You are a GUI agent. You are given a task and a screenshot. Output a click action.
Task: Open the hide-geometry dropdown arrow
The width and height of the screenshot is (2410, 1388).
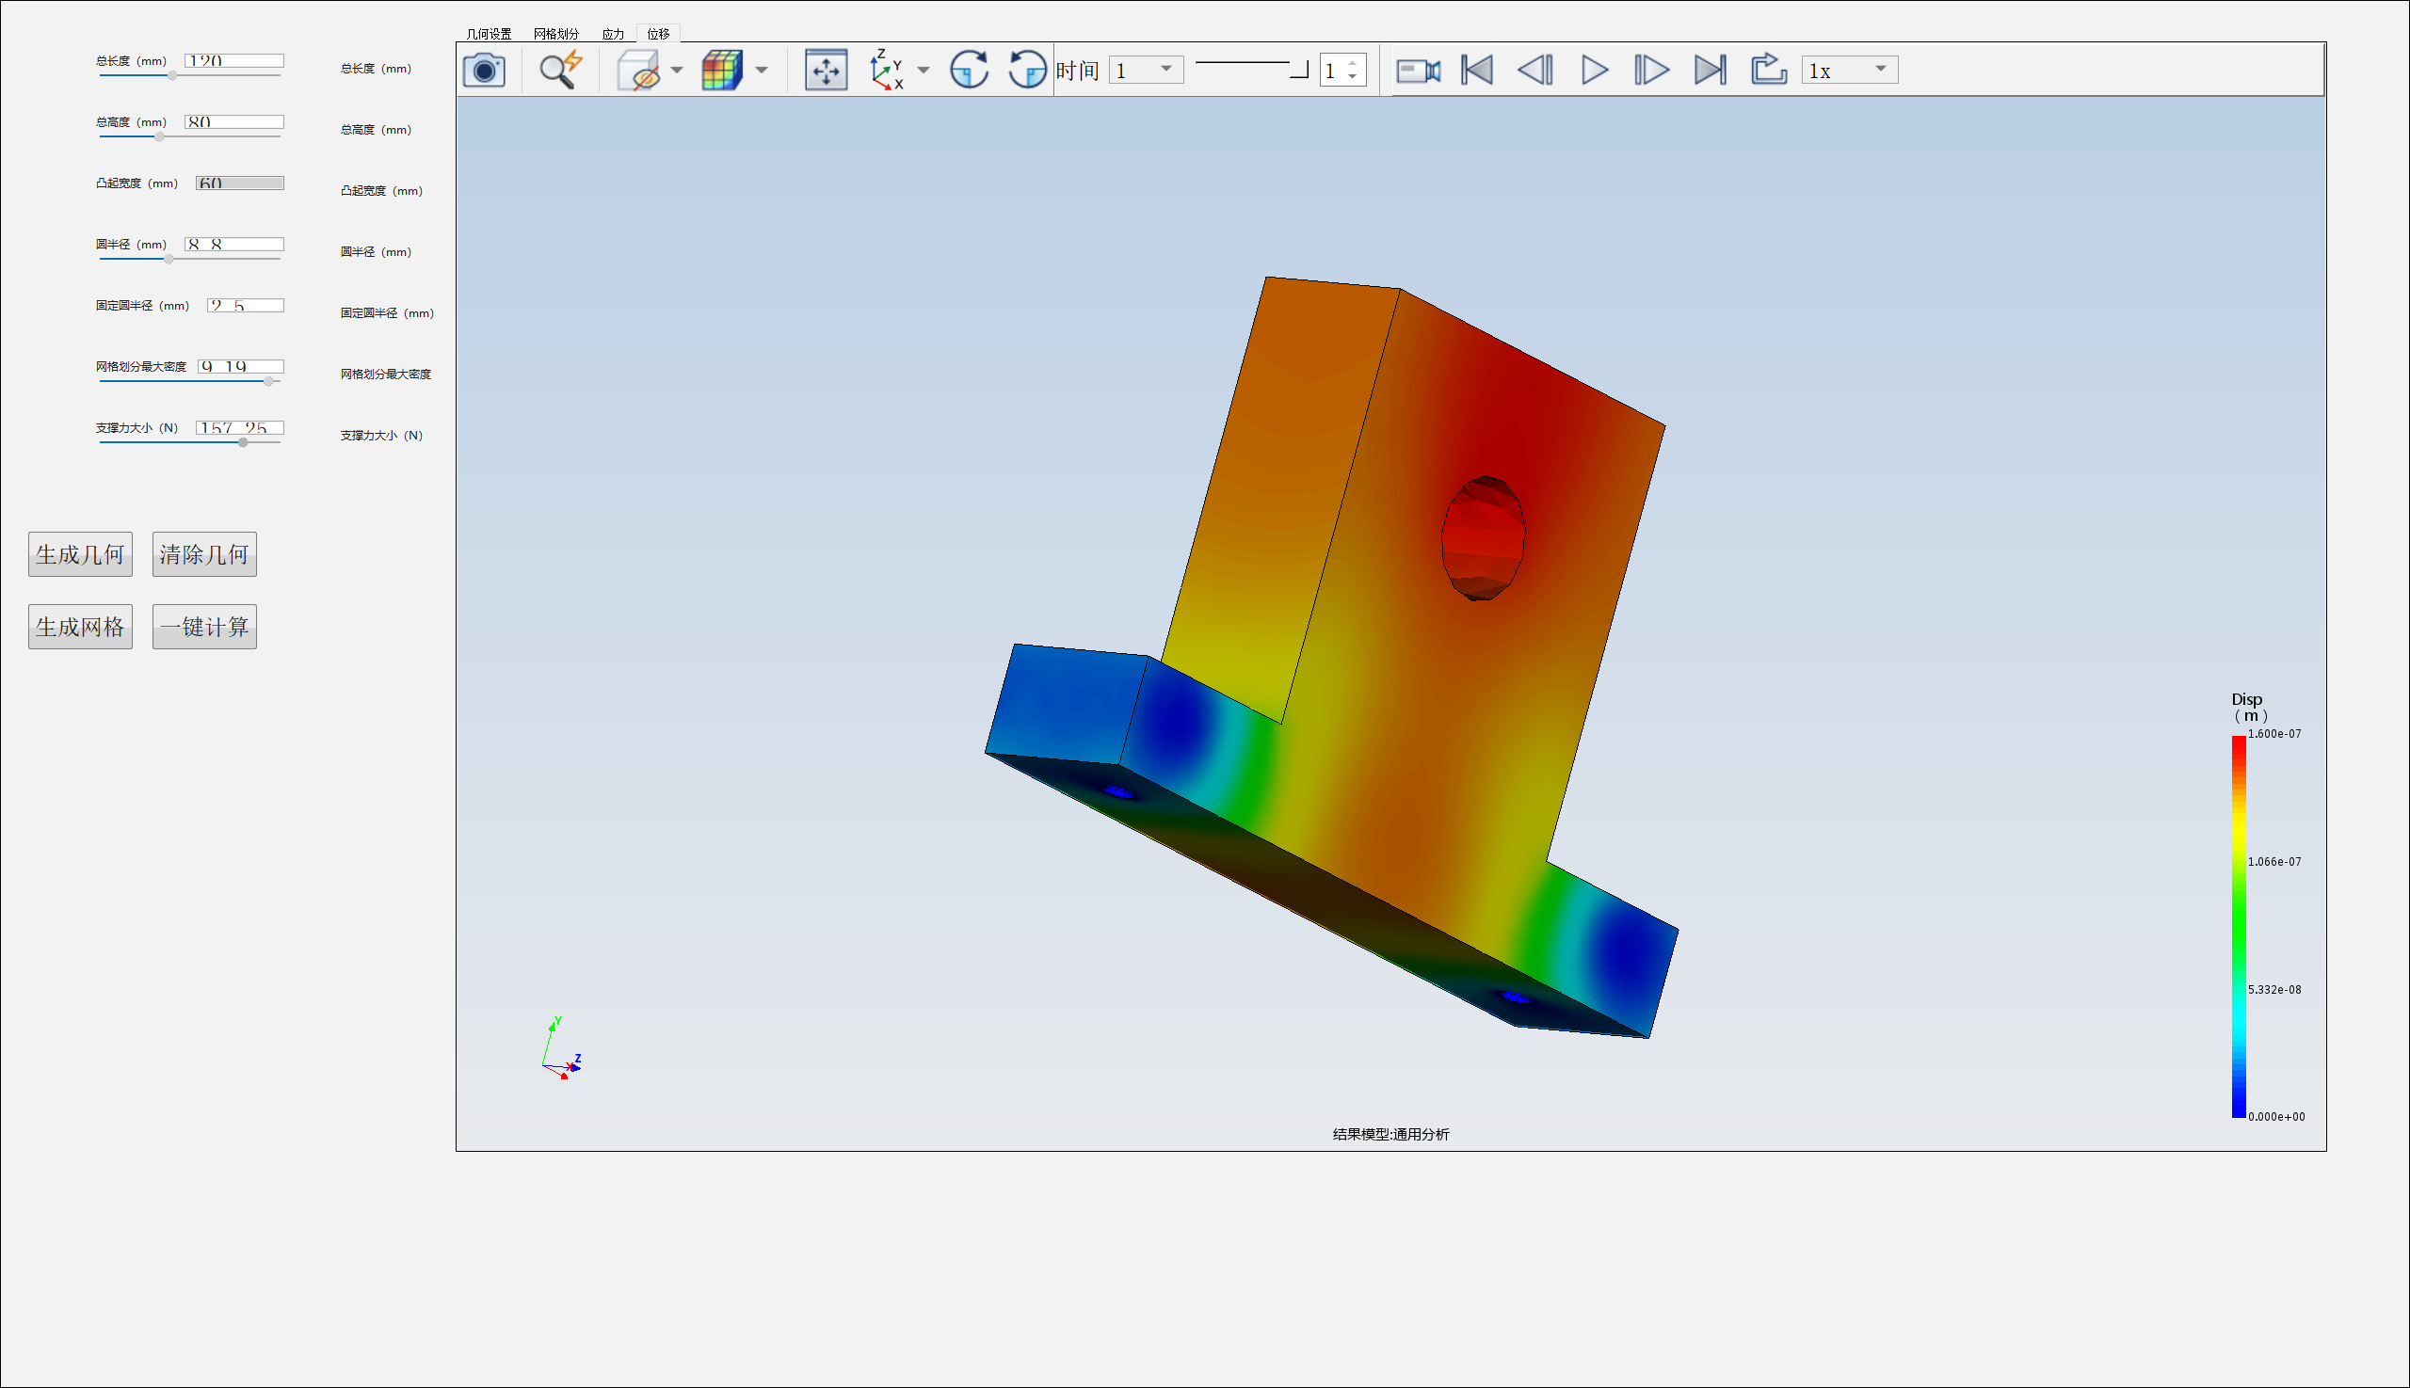coord(676,70)
